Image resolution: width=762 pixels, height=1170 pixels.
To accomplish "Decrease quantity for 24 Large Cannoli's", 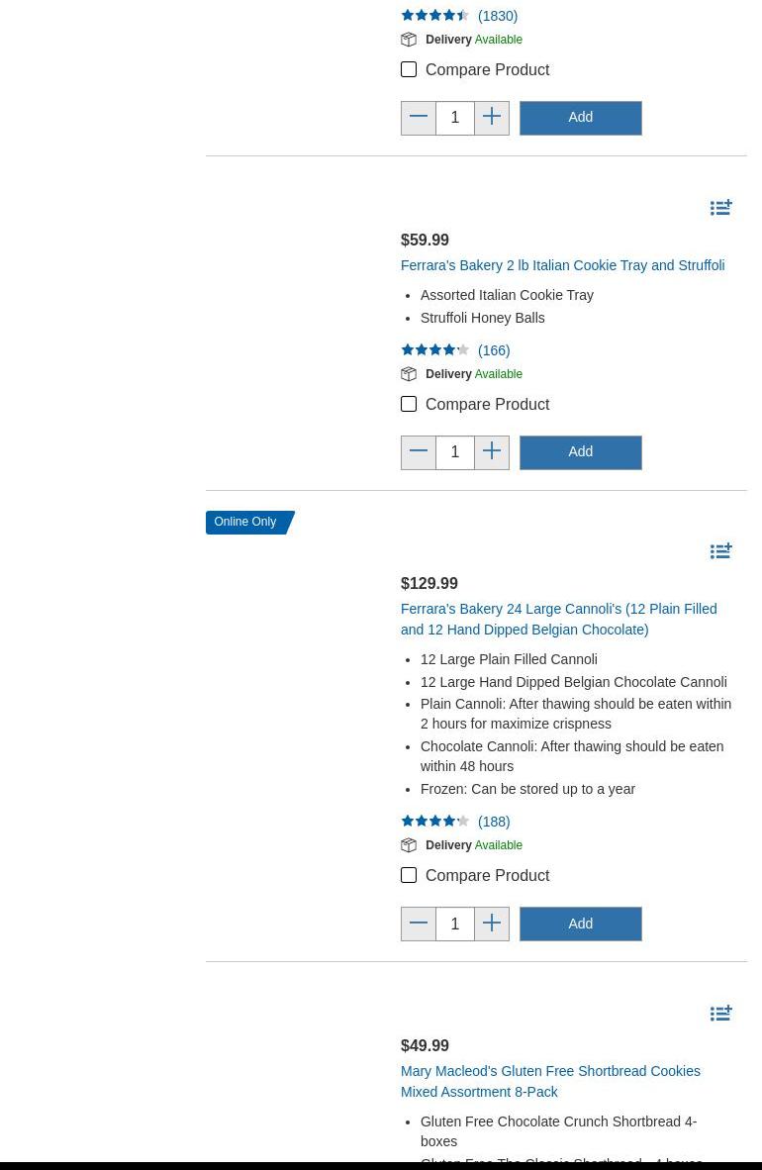I will pos(419,924).
